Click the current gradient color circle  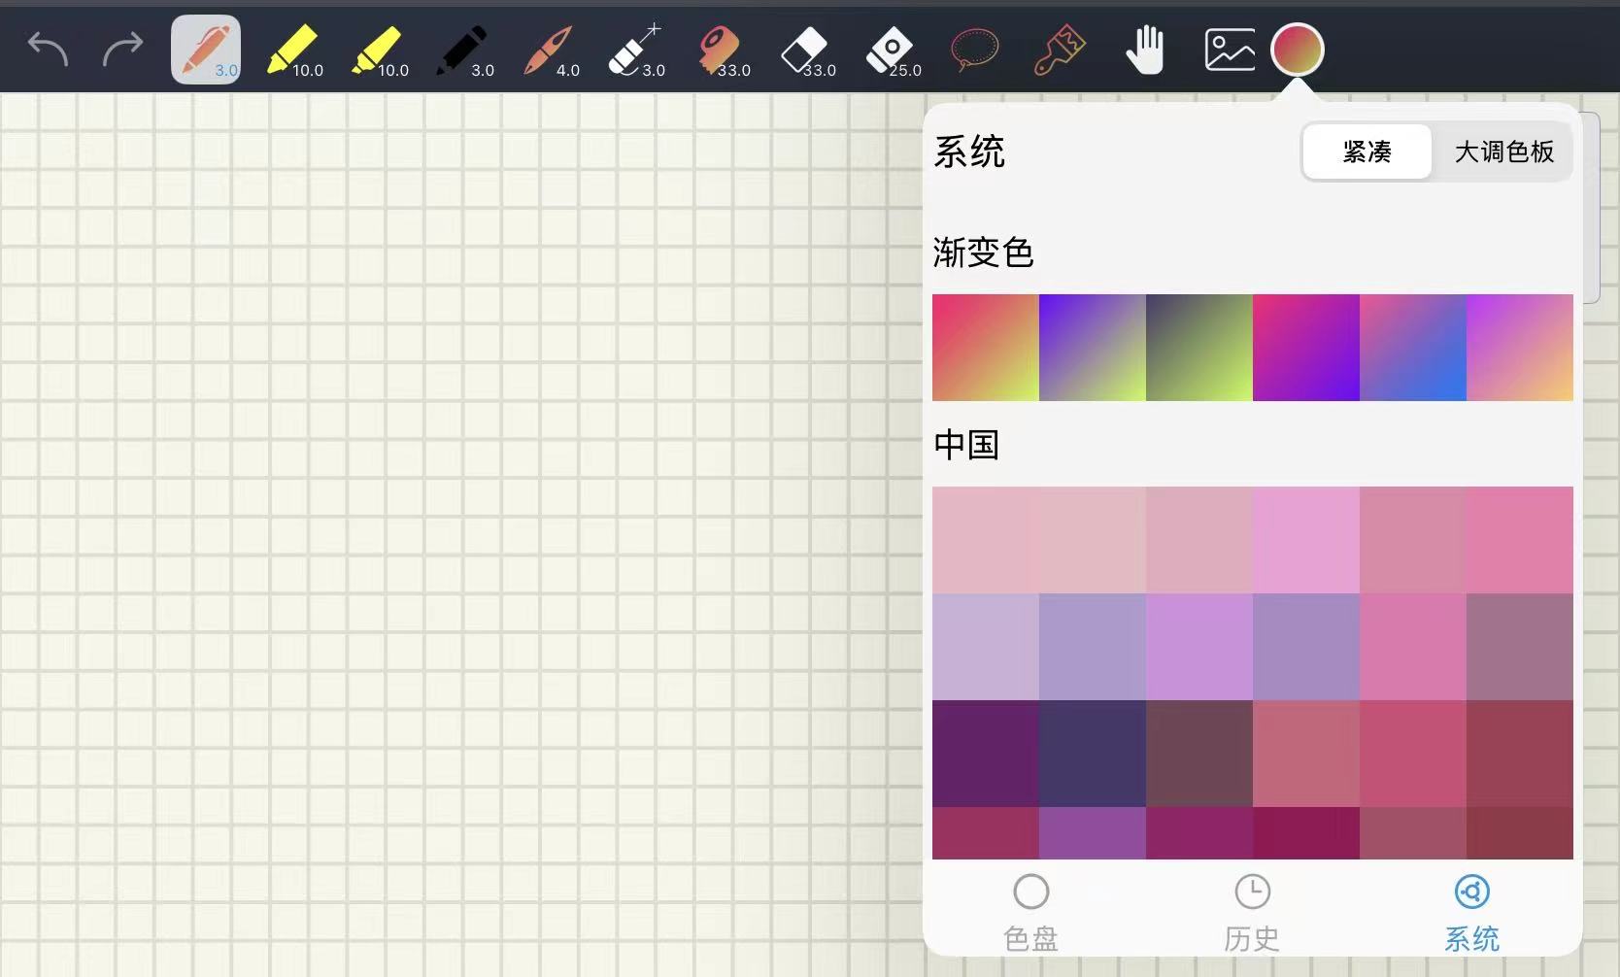(x=1298, y=49)
